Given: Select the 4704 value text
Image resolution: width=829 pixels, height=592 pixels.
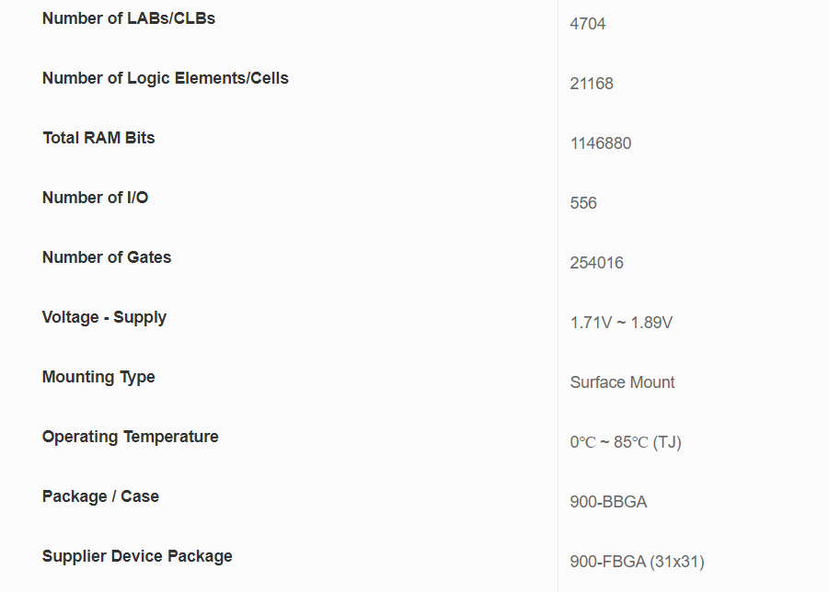Looking at the screenshot, I should pyautogui.click(x=588, y=24).
